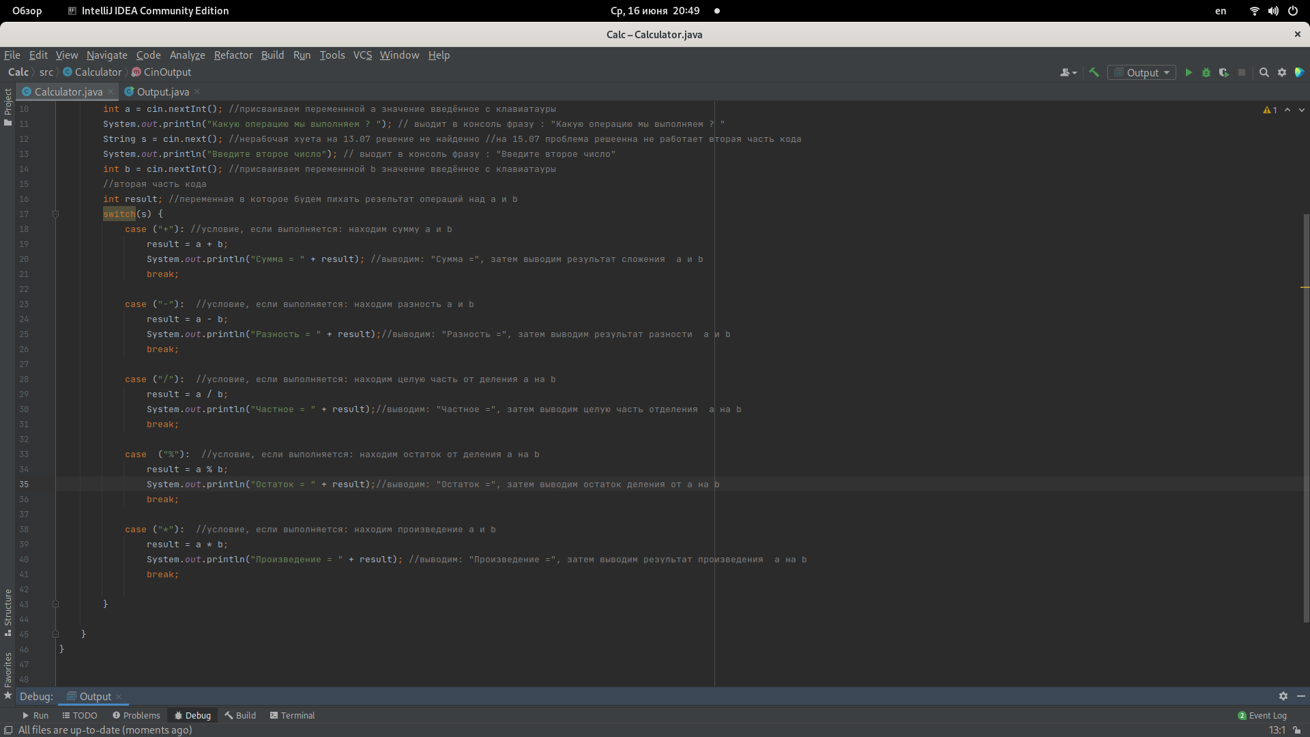Open Debug panel settings gear
The height and width of the screenshot is (737, 1310).
tap(1283, 696)
